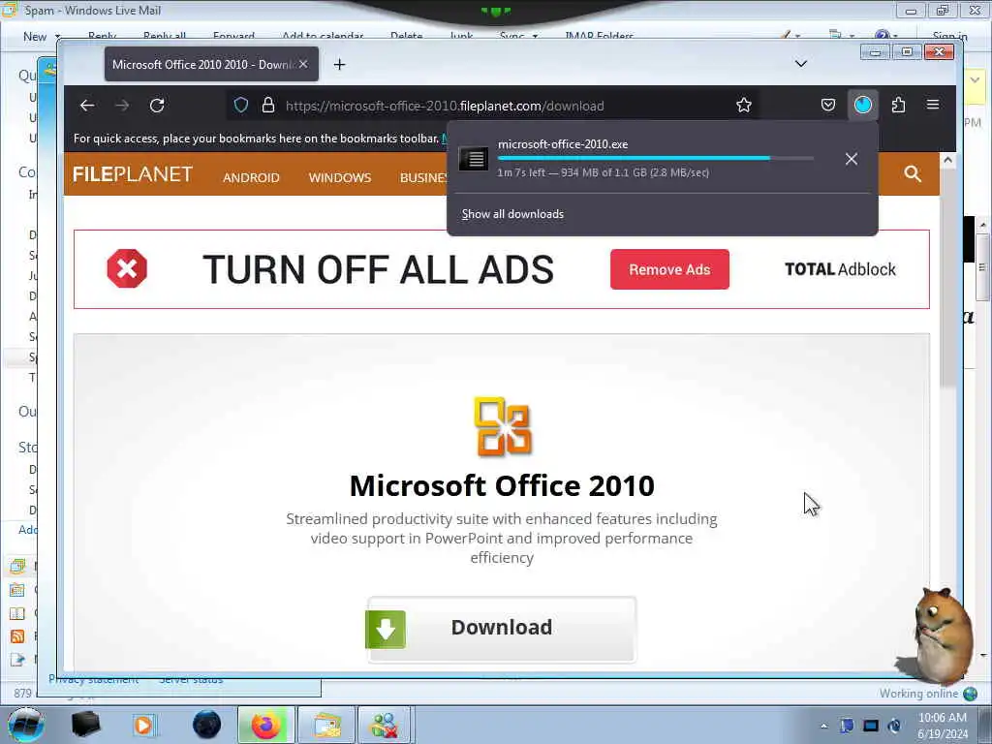Expand the list all tabs chevron
Image resolution: width=992 pixels, height=744 pixels.
click(801, 64)
